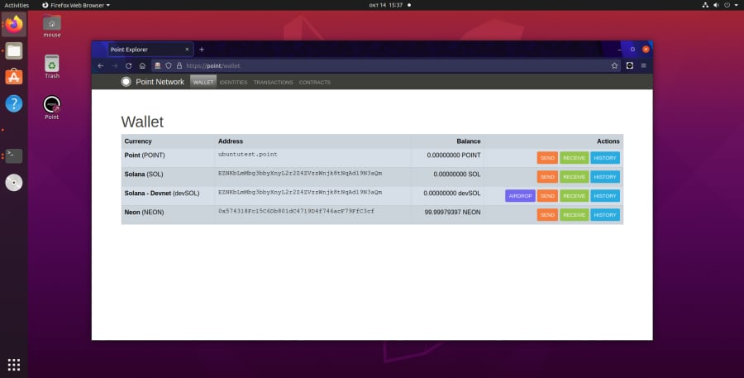View HISTORY for Neon currency
Screen dimensions: 744x378
pyautogui.click(x=605, y=215)
